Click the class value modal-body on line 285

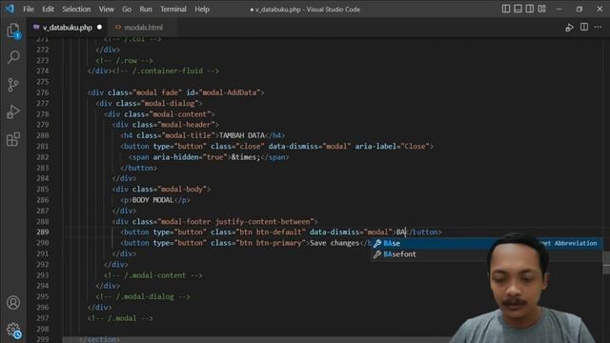click(x=182, y=189)
